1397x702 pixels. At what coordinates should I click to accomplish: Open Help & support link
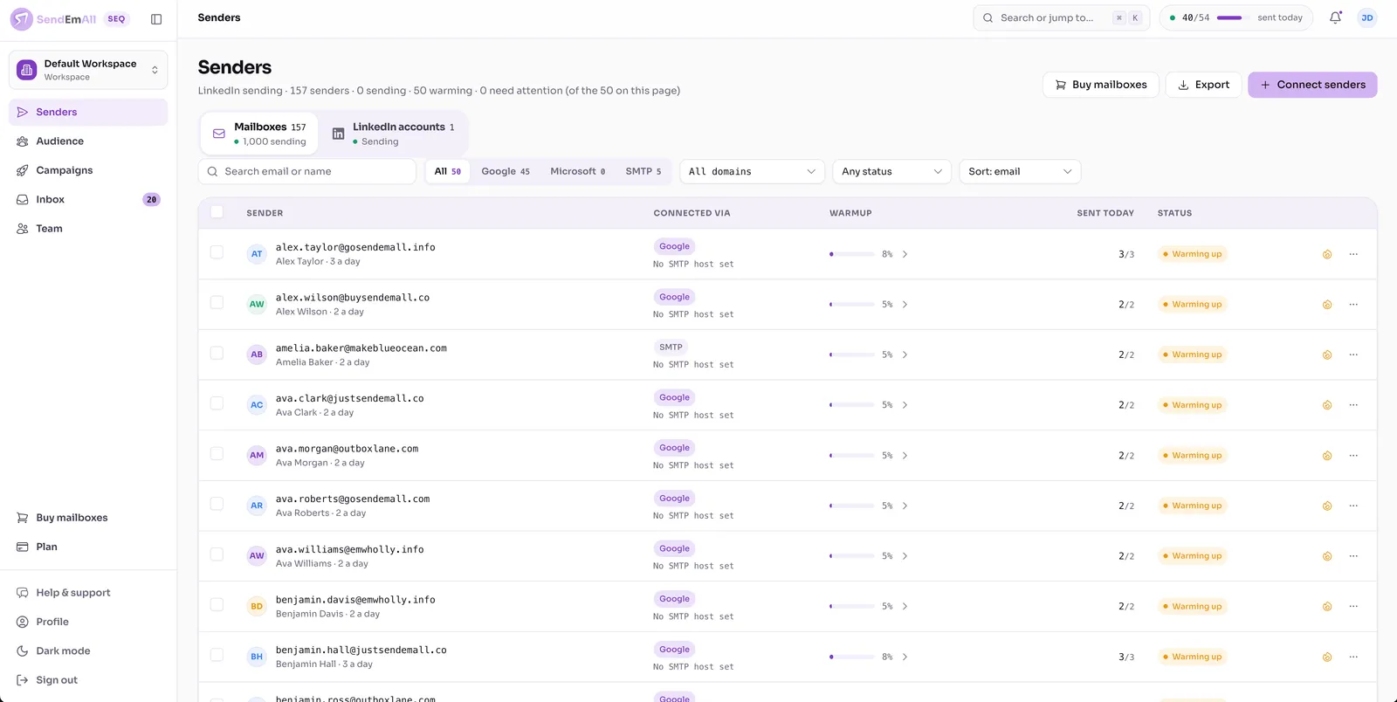pos(88,593)
